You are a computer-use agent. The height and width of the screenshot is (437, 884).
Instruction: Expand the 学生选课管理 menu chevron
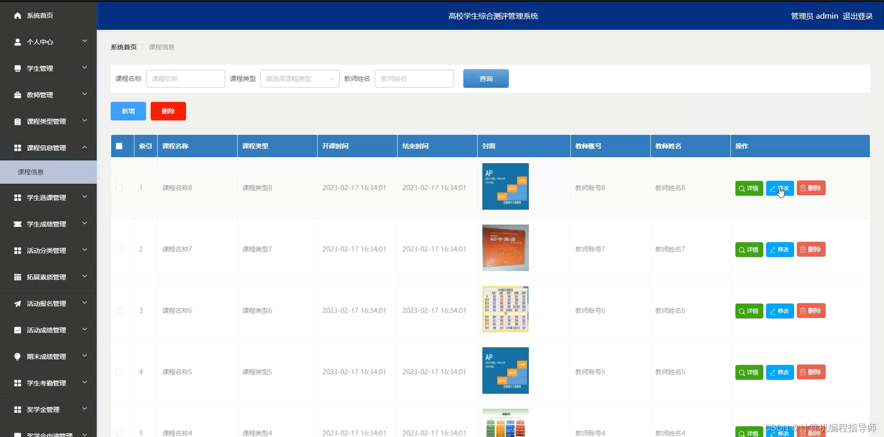click(85, 197)
